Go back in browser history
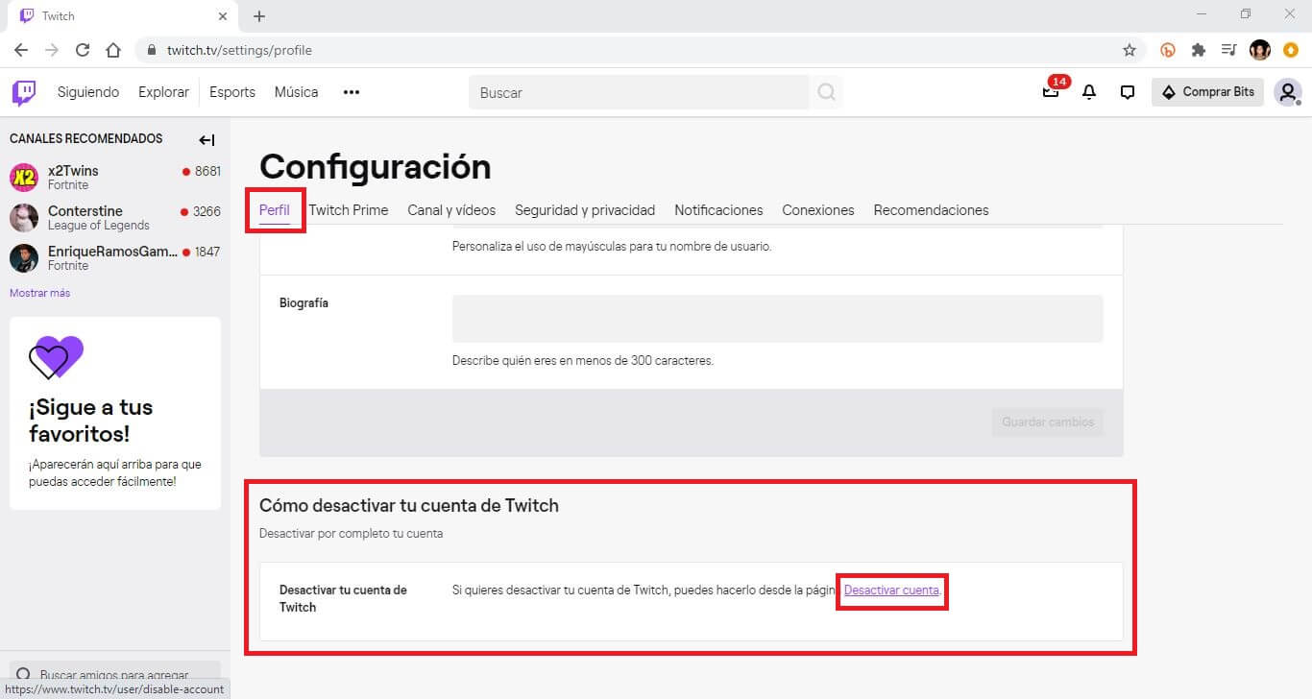The width and height of the screenshot is (1312, 699). 21,50
